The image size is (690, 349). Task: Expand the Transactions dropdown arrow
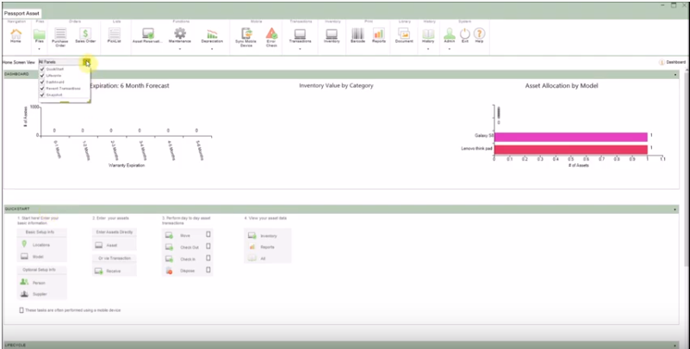(300, 49)
